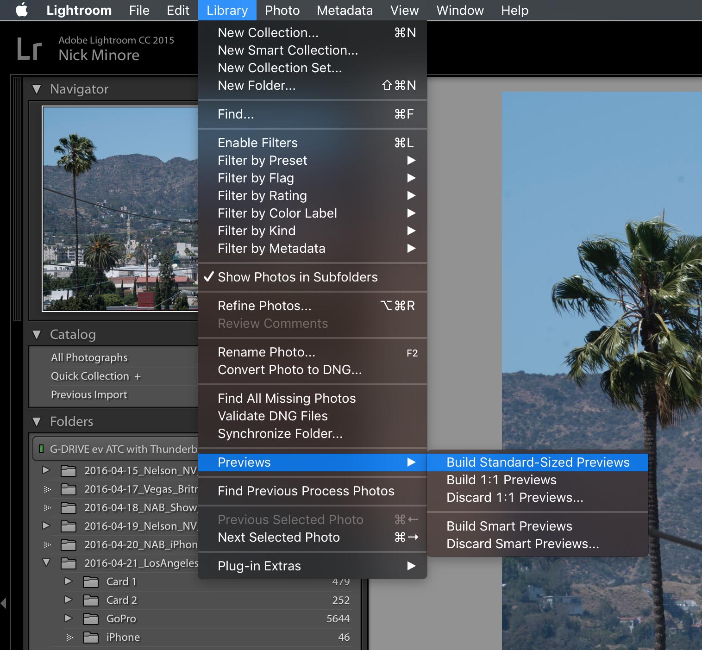Toggle Enable Filters in Library menu
702x650 pixels.
[313, 143]
